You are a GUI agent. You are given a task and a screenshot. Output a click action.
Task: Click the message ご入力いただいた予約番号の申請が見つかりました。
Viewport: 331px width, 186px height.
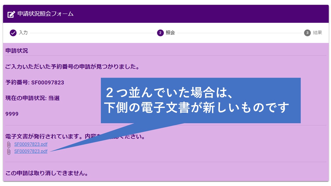point(73,67)
